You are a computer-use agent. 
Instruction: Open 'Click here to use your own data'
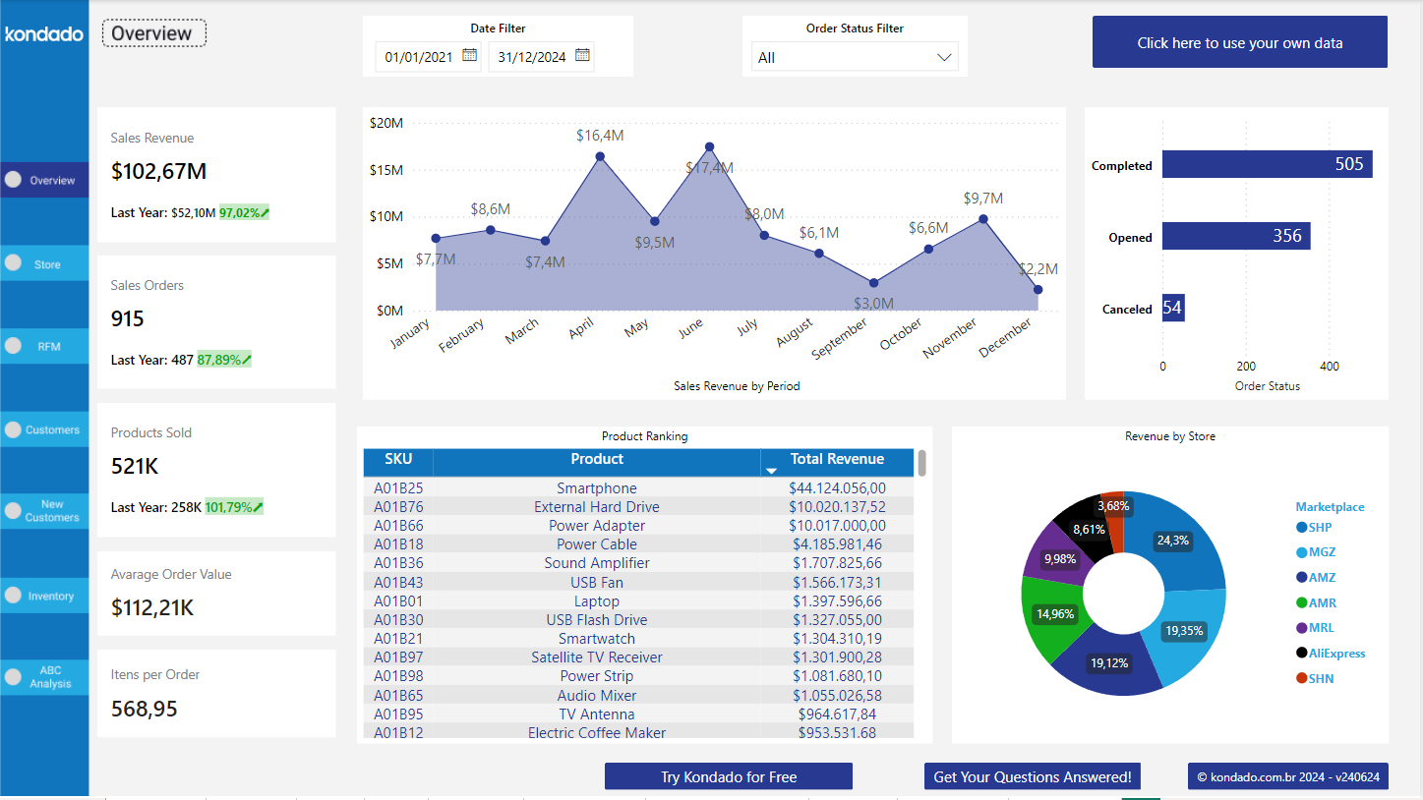(1239, 42)
